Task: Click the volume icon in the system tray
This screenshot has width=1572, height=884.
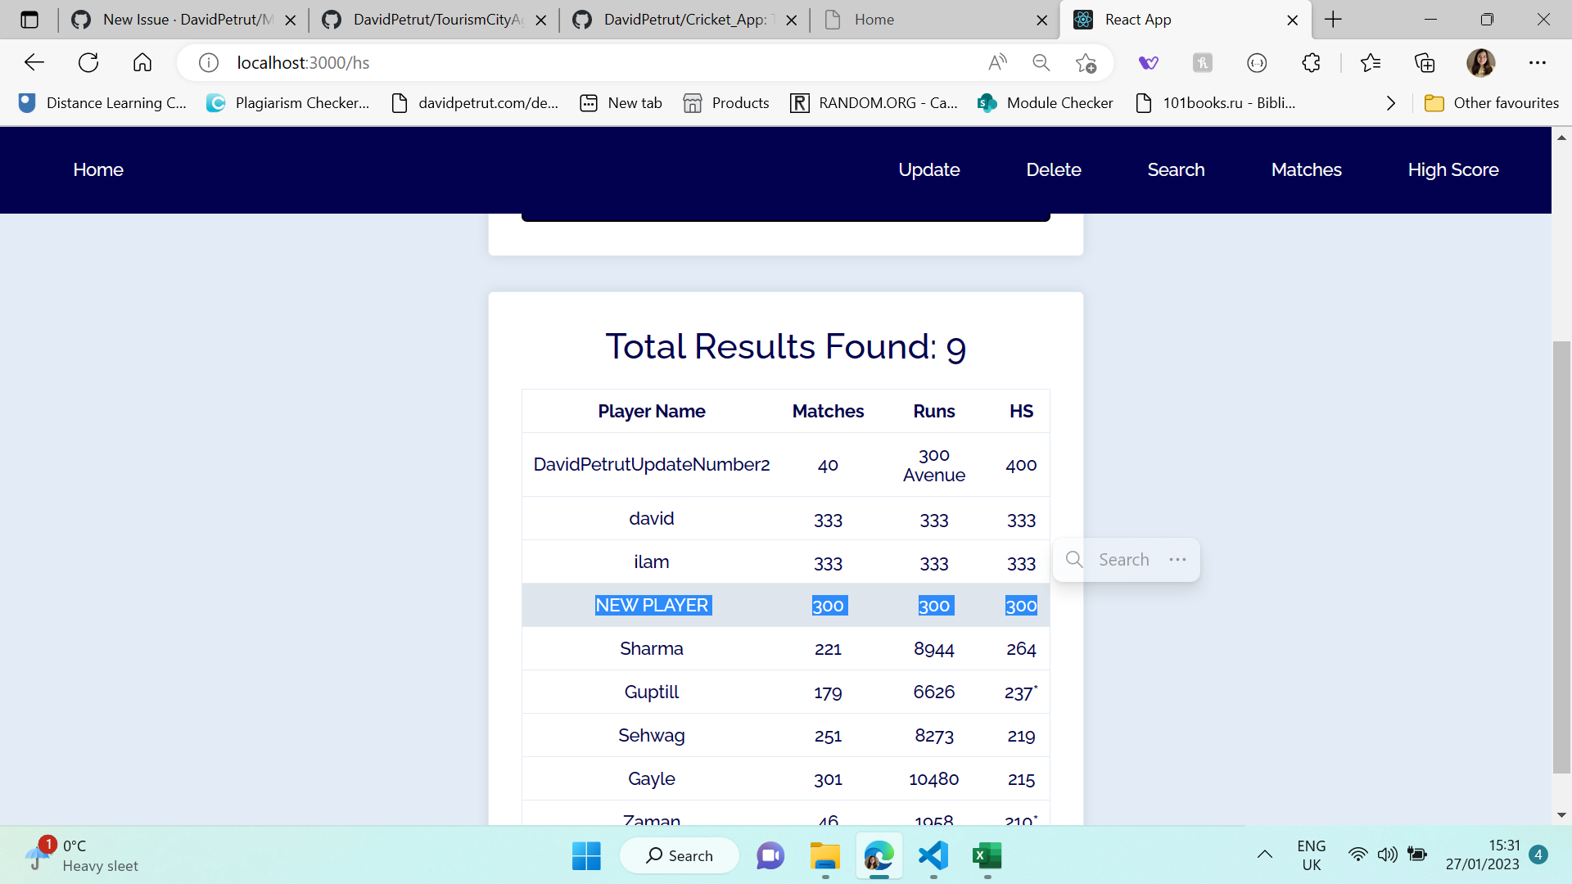Action: coord(1387,855)
